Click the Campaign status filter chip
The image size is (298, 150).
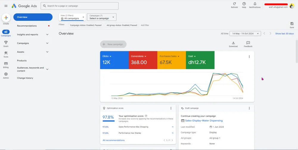(86, 25)
